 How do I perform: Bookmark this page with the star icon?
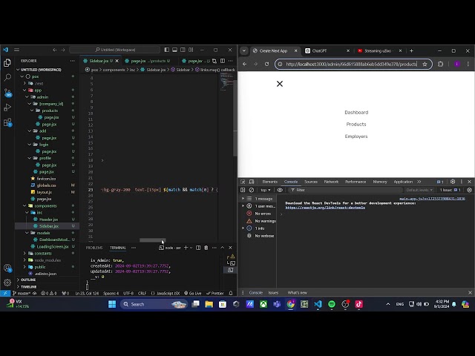point(425,65)
